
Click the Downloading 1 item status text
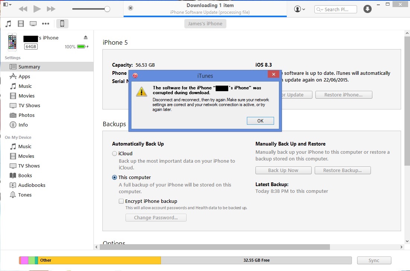(210, 5)
